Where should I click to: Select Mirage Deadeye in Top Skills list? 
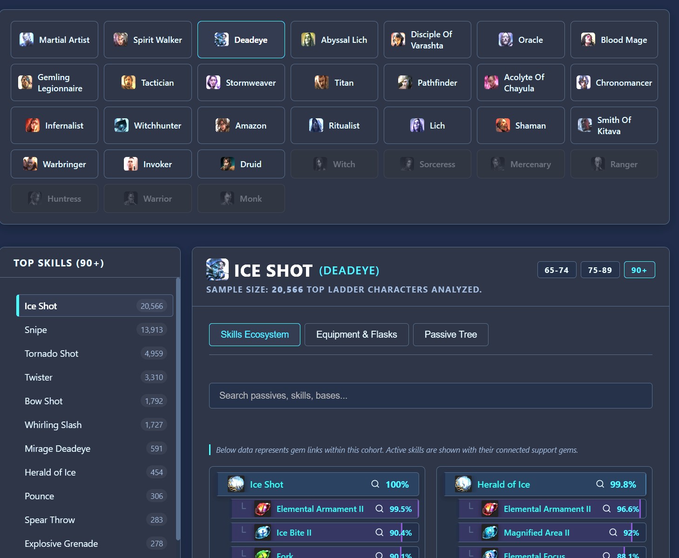pos(95,449)
